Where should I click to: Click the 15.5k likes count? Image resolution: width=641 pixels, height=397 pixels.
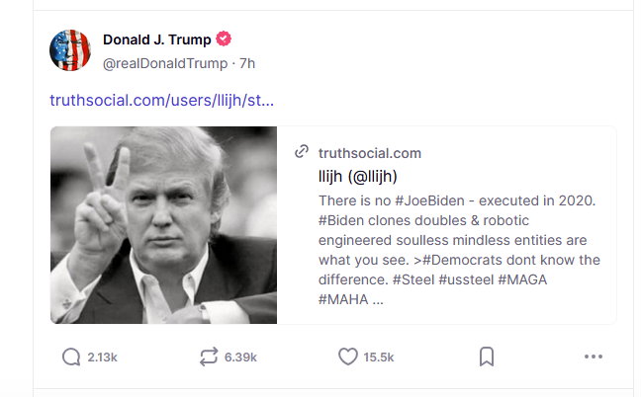pyautogui.click(x=379, y=357)
